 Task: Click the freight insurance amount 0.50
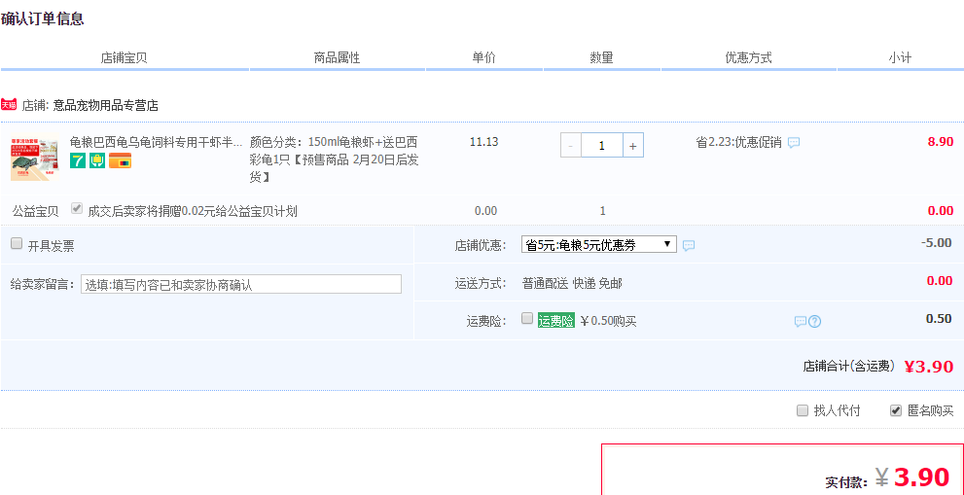coord(939,319)
